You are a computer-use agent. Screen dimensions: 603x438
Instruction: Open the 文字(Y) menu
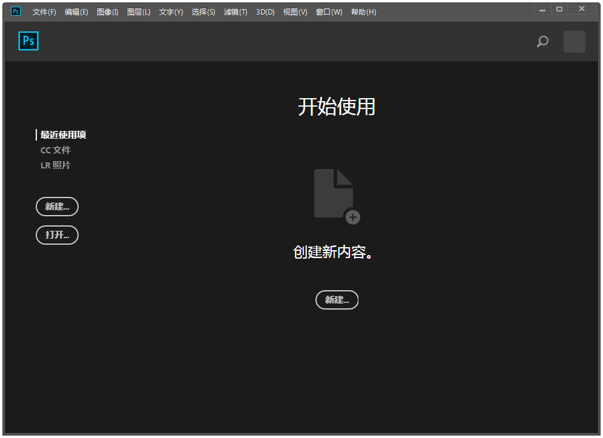pyautogui.click(x=171, y=12)
